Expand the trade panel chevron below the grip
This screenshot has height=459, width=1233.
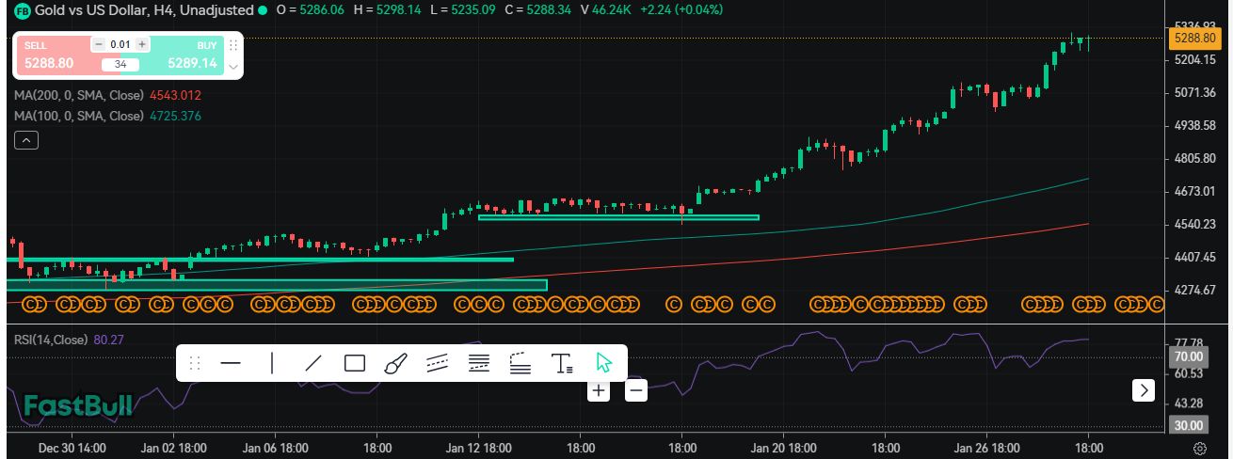coord(233,67)
